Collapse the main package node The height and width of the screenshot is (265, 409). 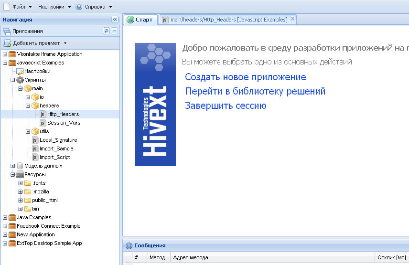click(21, 89)
